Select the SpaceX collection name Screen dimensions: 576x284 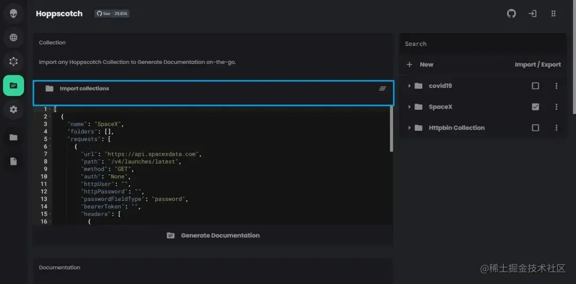[441, 107]
